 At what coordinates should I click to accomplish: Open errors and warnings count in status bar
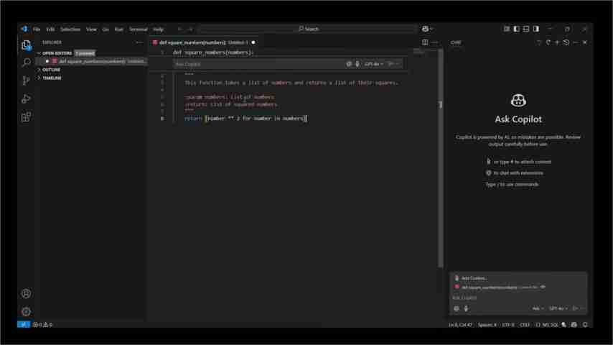click(42, 324)
